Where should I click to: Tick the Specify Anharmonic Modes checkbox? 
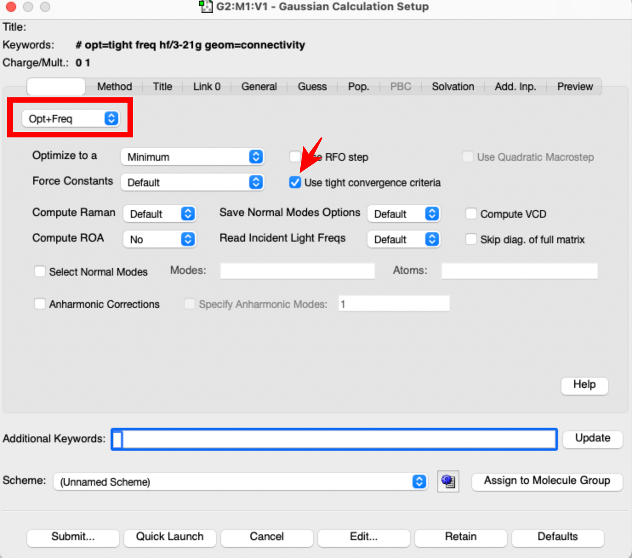click(190, 304)
